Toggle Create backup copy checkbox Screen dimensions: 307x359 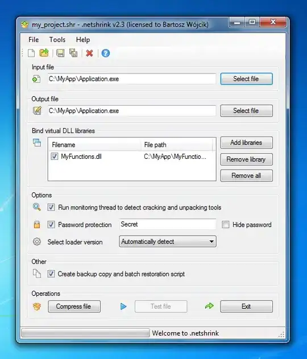click(x=51, y=274)
